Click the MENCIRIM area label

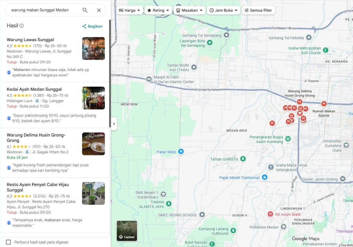tap(129, 104)
